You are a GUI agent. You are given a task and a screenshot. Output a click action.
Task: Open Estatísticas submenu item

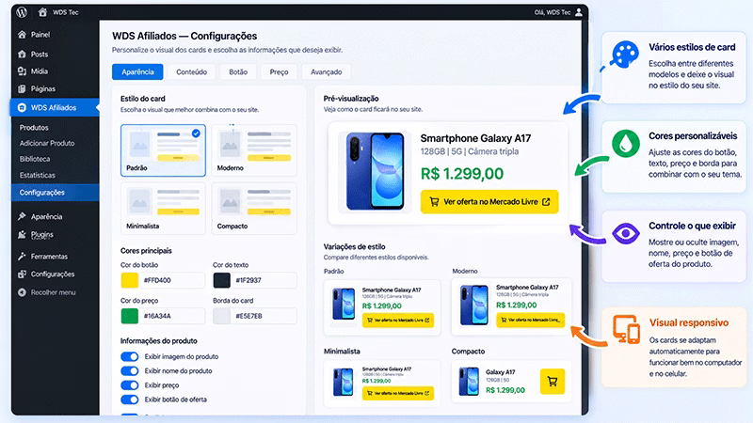tap(38, 175)
